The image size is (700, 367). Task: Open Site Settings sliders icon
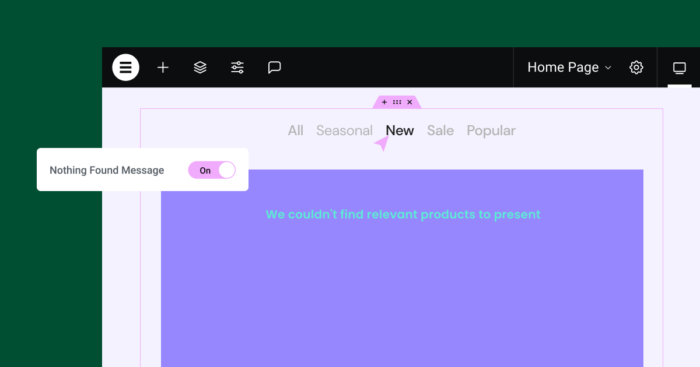(x=237, y=68)
